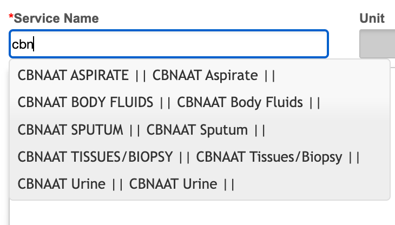Viewport: 395px width, 225px height.
Task: Focus the Service Name input field
Action: tap(168, 44)
